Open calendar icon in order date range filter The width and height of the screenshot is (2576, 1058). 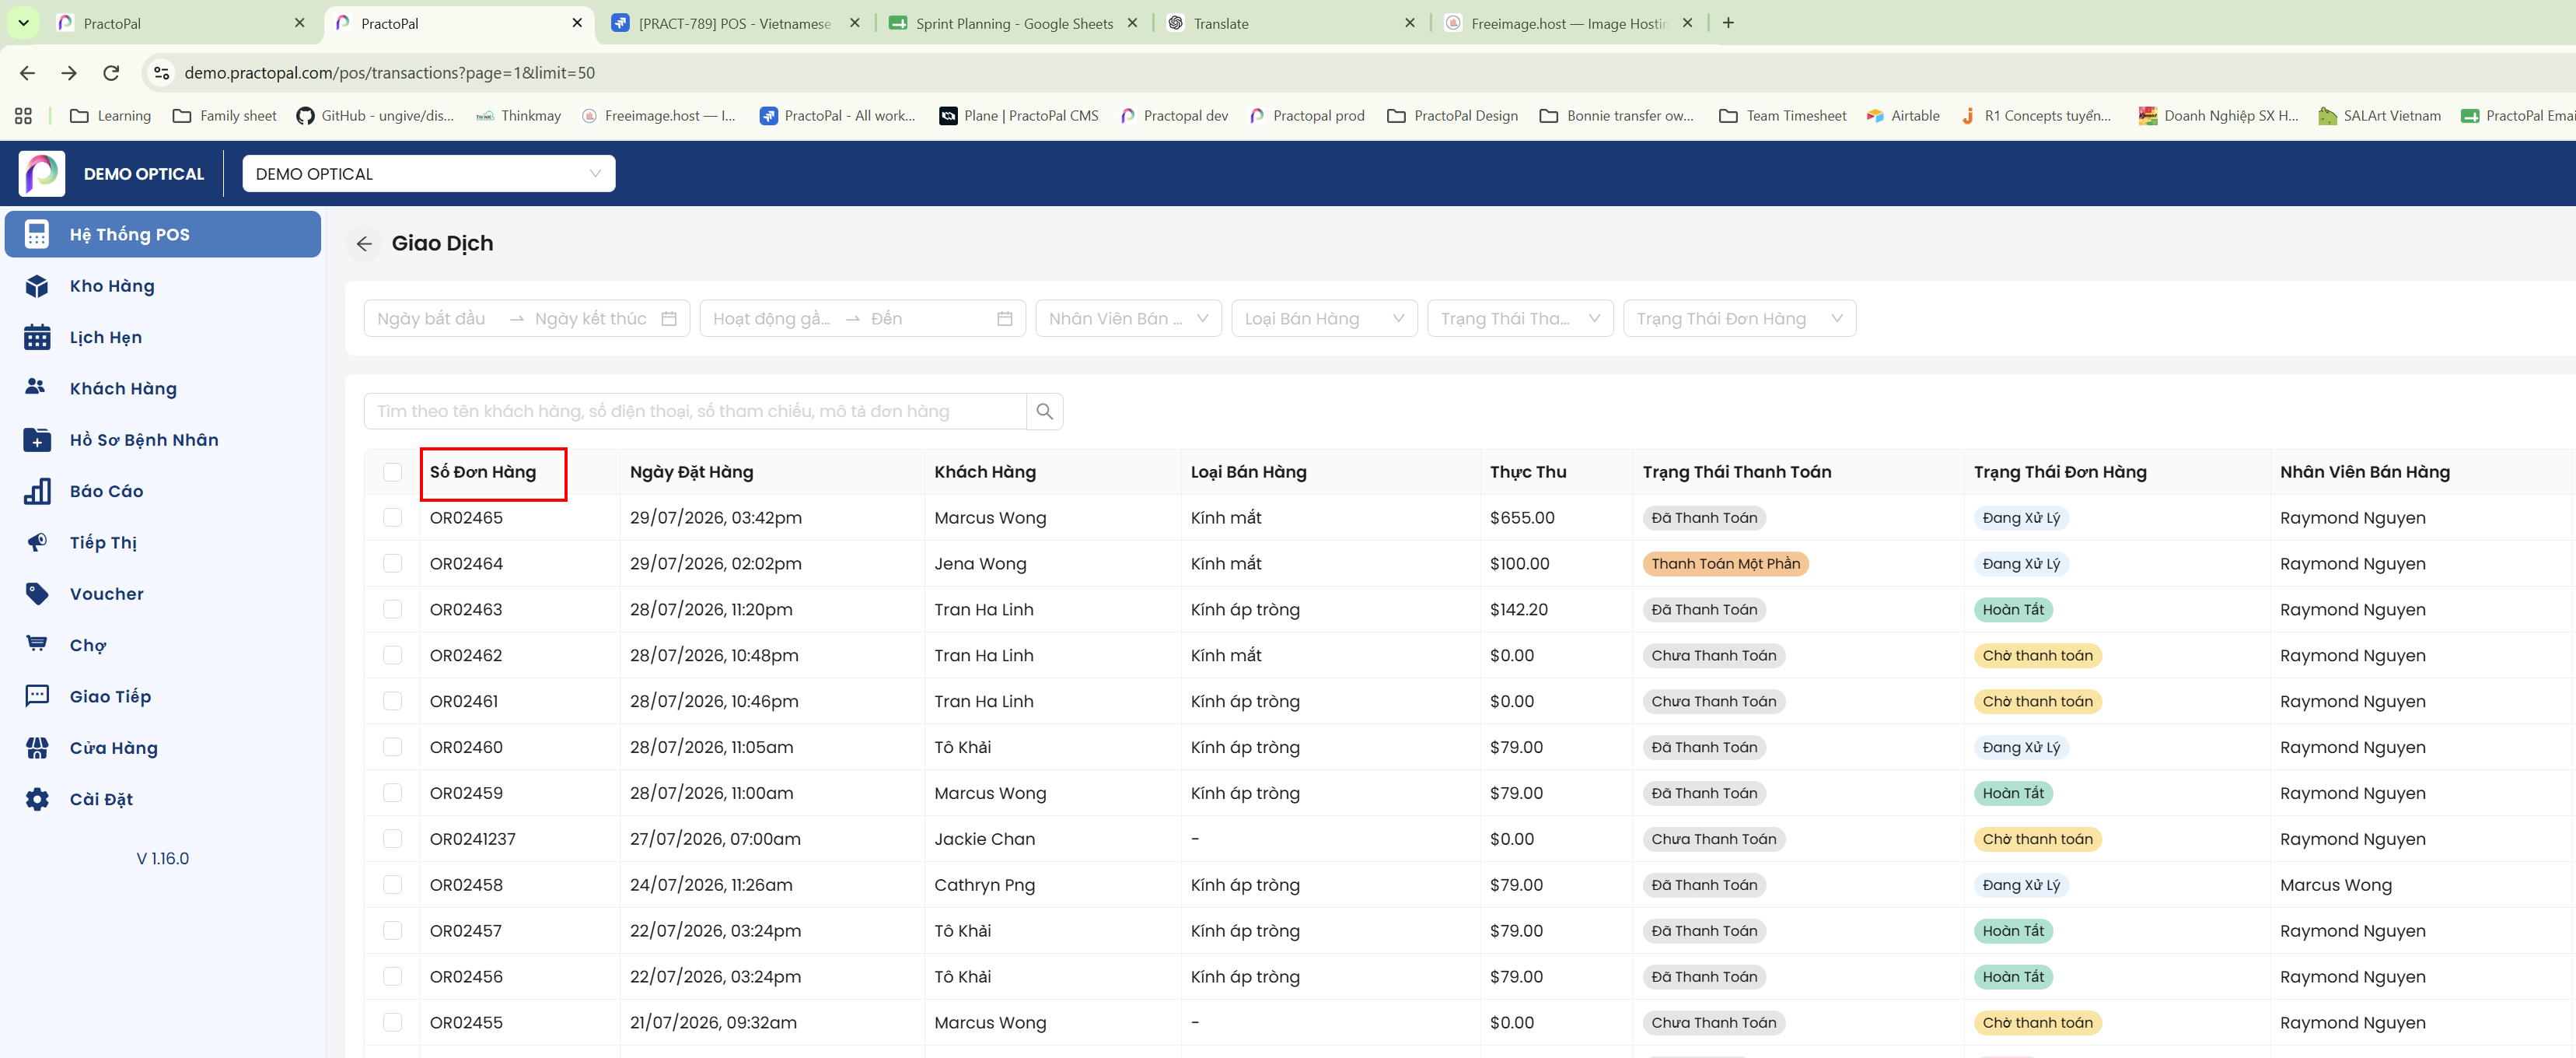point(669,318)
